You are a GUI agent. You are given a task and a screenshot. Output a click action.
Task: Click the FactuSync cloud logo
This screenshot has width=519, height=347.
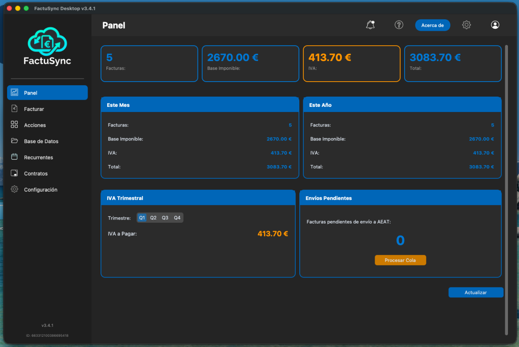[47, 41]
